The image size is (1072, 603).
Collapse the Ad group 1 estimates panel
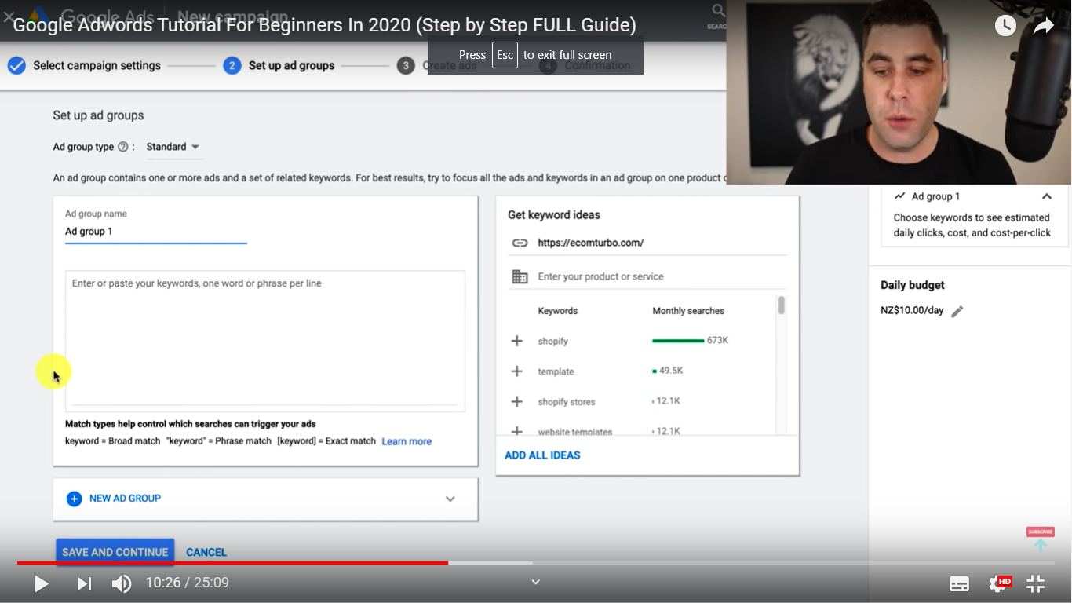point(1047,196)
